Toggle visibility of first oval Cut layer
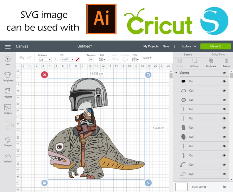This screenshot has height=192, width=233. click(224, 91)
